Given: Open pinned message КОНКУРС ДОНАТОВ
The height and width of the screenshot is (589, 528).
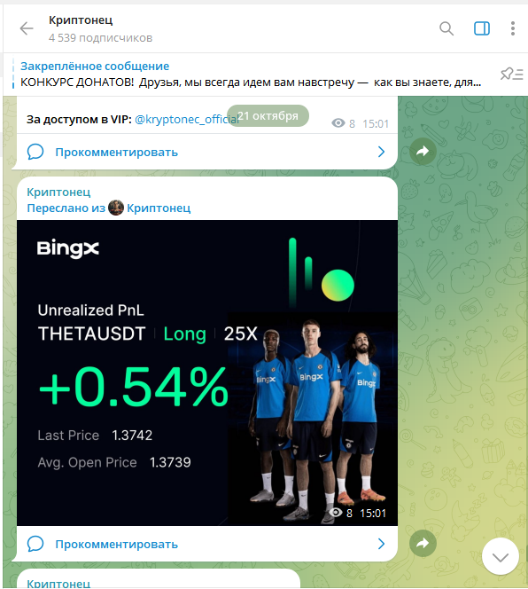Looking at the screenshot, I should (251, 75).
